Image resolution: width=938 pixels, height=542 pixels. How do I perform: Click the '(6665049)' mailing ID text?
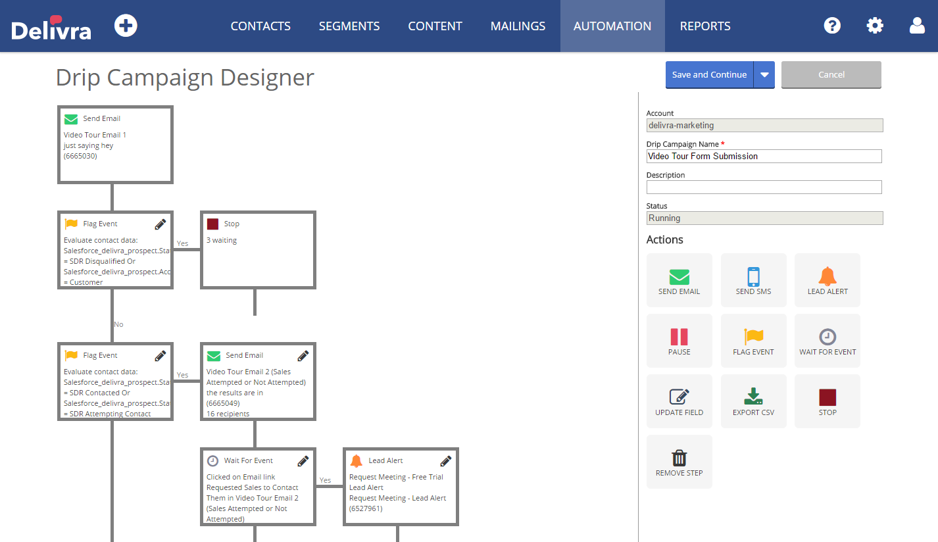pyautogui.click(x=223, y=403)
